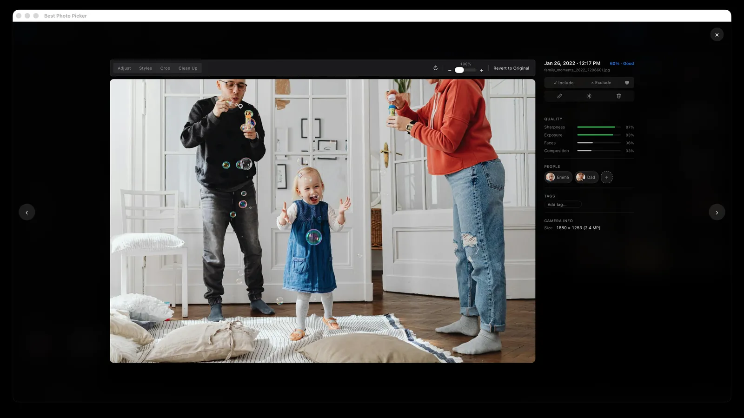Click Revert to Original

pos(511,68)
